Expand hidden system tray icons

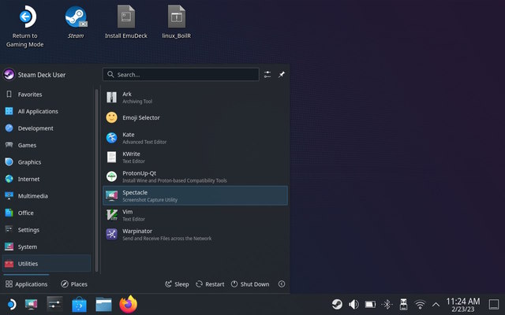pyautogui.click(x=436, y=304)
